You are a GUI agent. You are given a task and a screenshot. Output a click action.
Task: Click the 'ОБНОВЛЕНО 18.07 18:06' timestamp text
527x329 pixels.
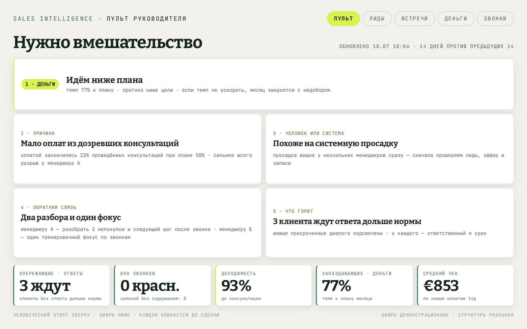374,46
